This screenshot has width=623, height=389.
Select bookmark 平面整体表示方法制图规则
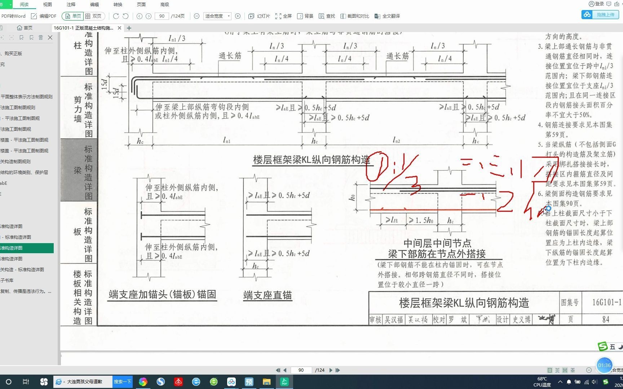(27, 97)
